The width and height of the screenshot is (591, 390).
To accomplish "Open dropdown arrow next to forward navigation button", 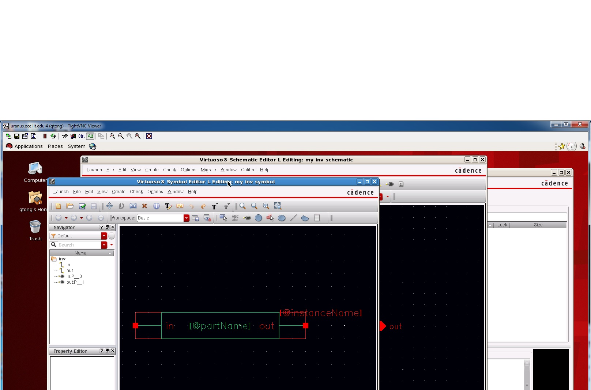I will pos(82,218).
